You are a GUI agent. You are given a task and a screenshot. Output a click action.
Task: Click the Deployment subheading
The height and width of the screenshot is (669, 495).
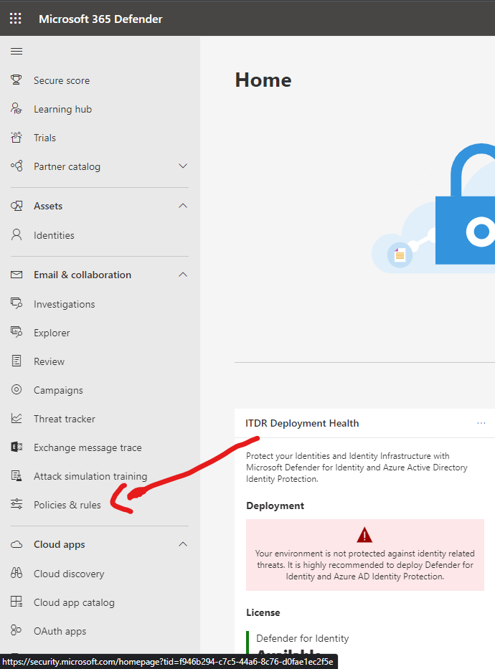tap(275, 506)
